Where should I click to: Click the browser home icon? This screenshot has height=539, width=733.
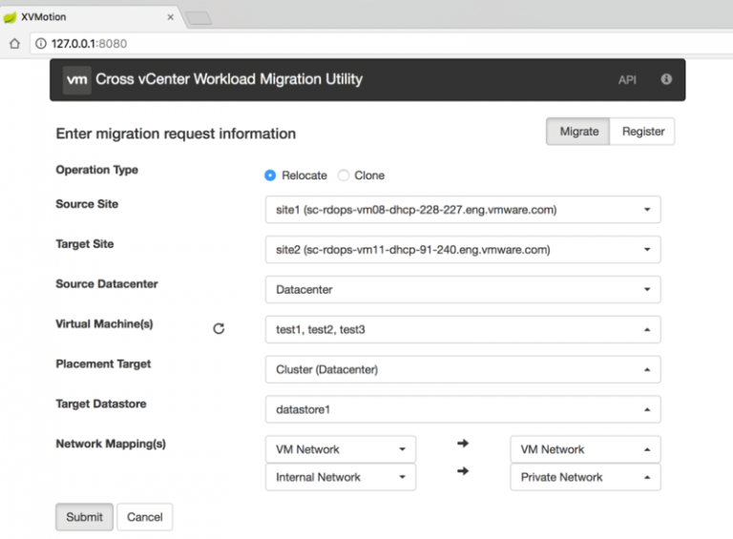tap(14, 44)
